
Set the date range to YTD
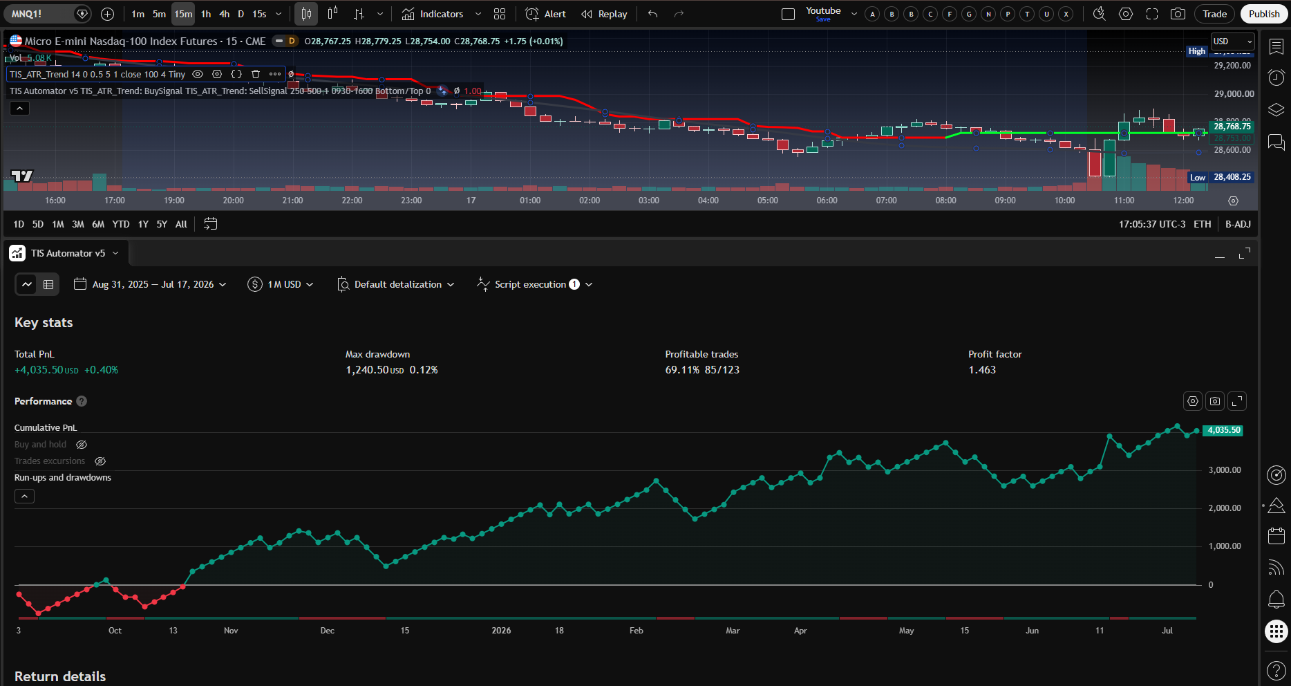click(x=121, y=224)
